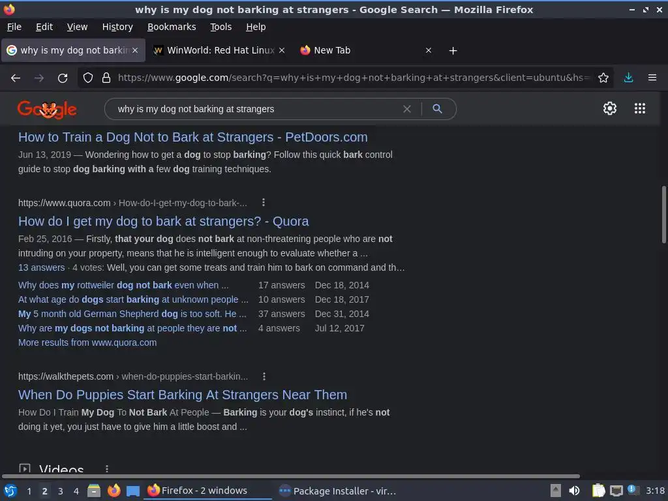This screenshot has width=668, height=501.
Task: Click the show desktop panel icon
Action: click(x=133, y=491)
